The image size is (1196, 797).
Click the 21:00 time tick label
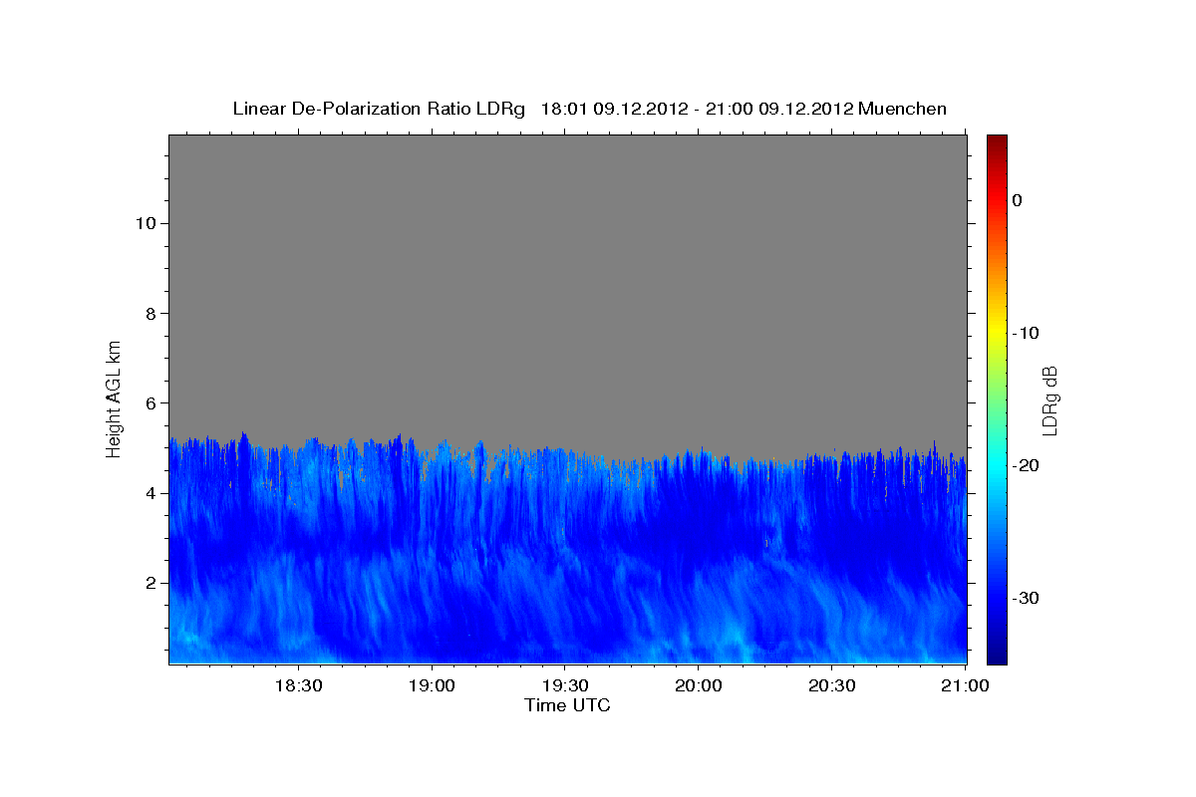coord(964,686)
